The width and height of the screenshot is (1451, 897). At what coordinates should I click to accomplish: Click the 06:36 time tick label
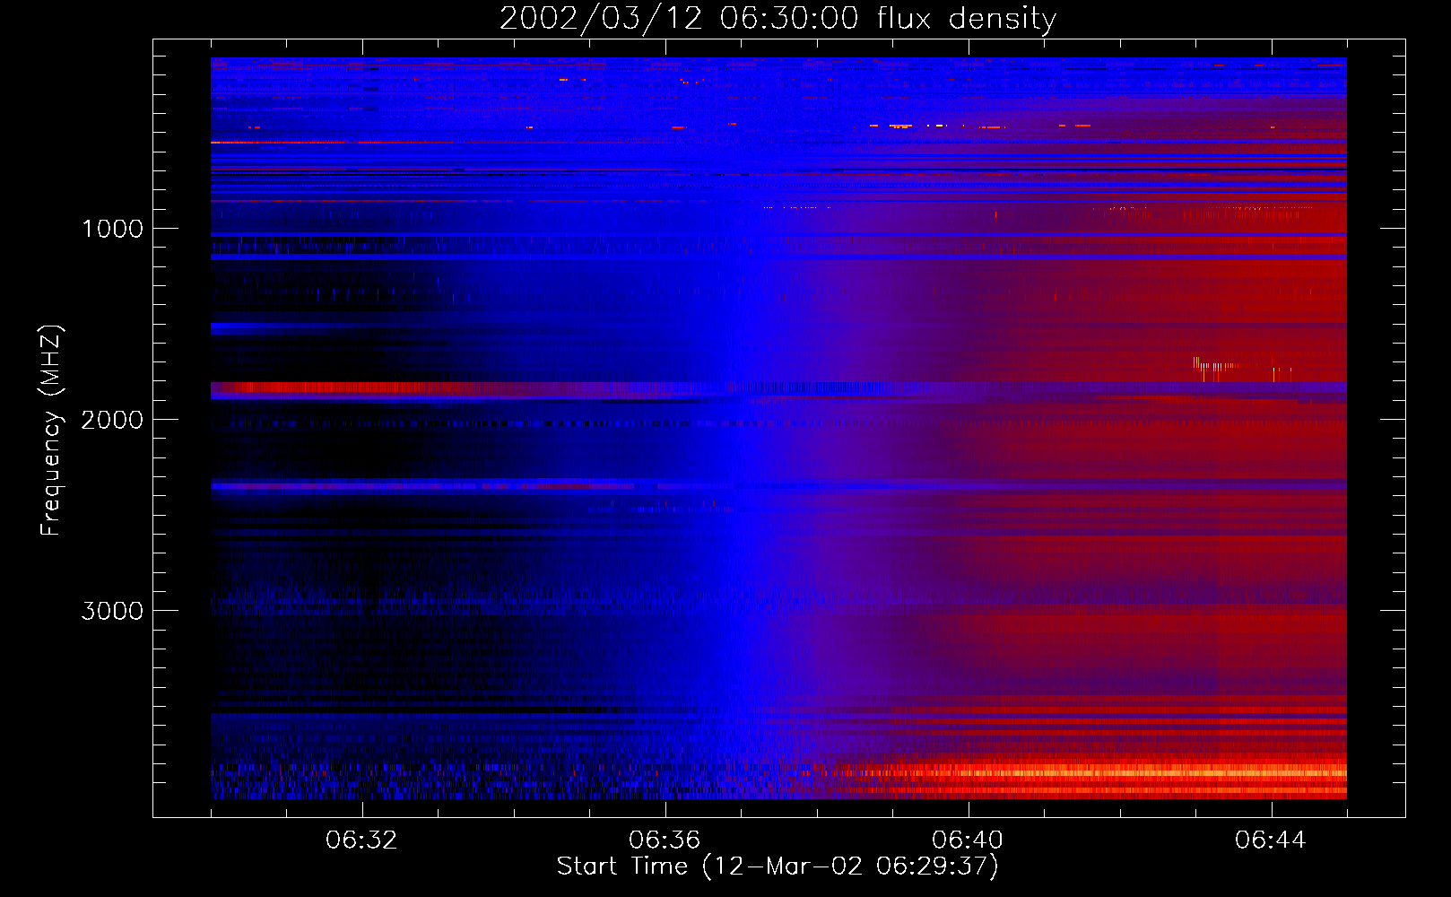[665, 840]
